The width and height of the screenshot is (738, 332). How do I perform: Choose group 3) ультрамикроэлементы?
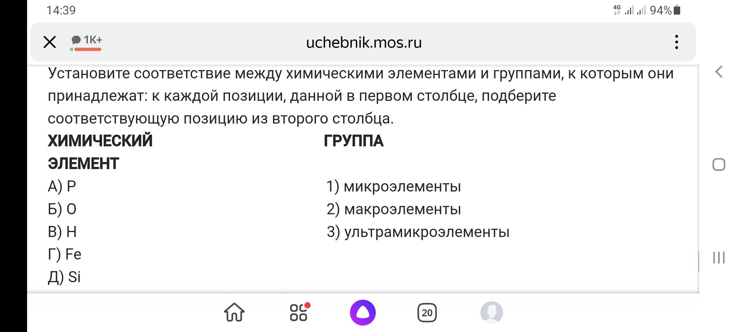[x=418, y=232]
